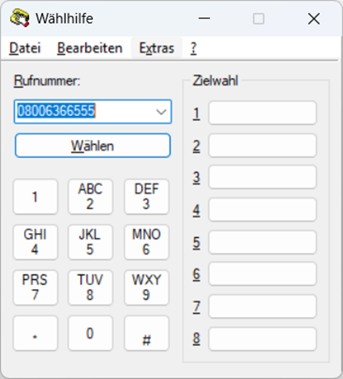Open the Datei menu

coord(25,48)
